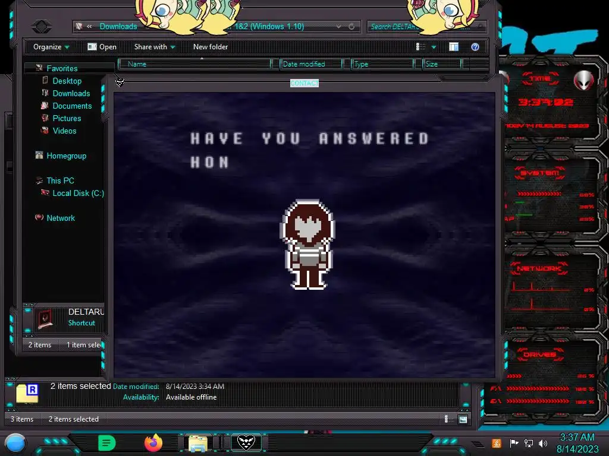Sort by Date modified column header
609x456 pixels.
[311, 64]
